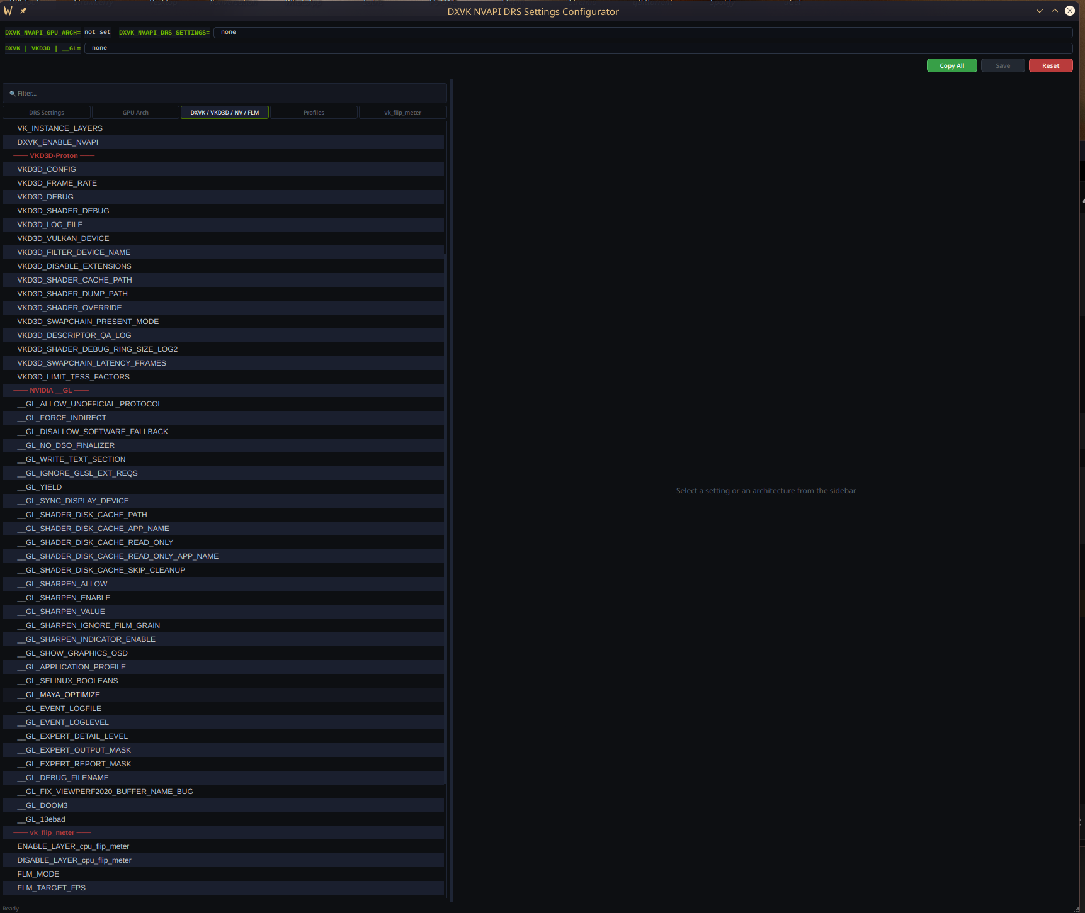
Task: Select VKD3D_SHADER_CACHE_PATH row
Action: click(x=224, y=280)
